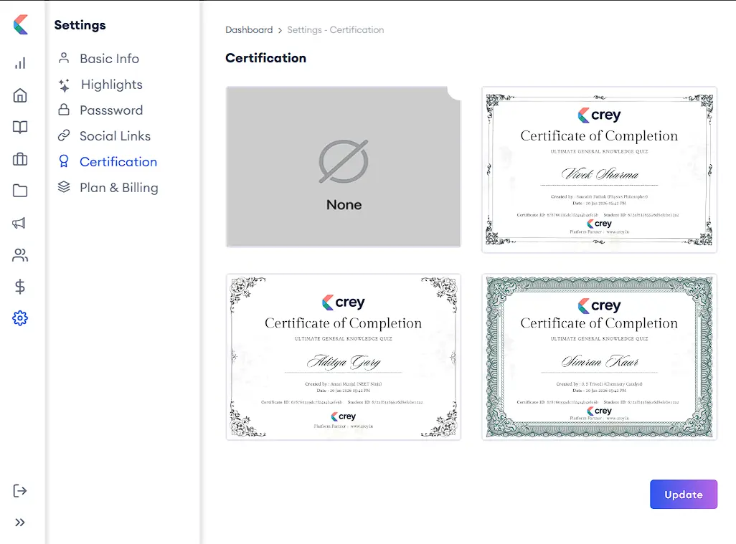
Task: Click the briefcase icon in sidebar
Action: click(20, 159)
